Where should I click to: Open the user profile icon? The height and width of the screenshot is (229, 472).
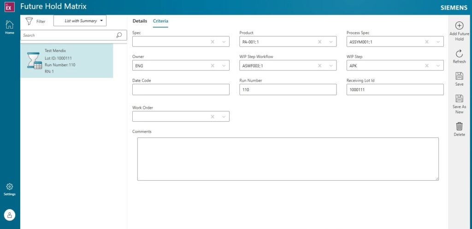point(10,215)
